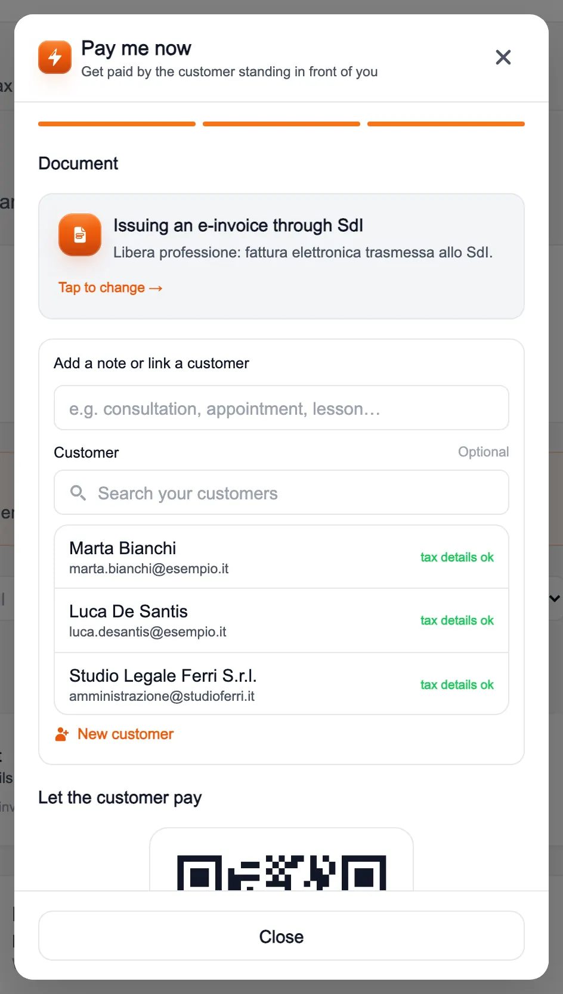Expand the chevron behind the dialog's right edge

pos(555,598)
